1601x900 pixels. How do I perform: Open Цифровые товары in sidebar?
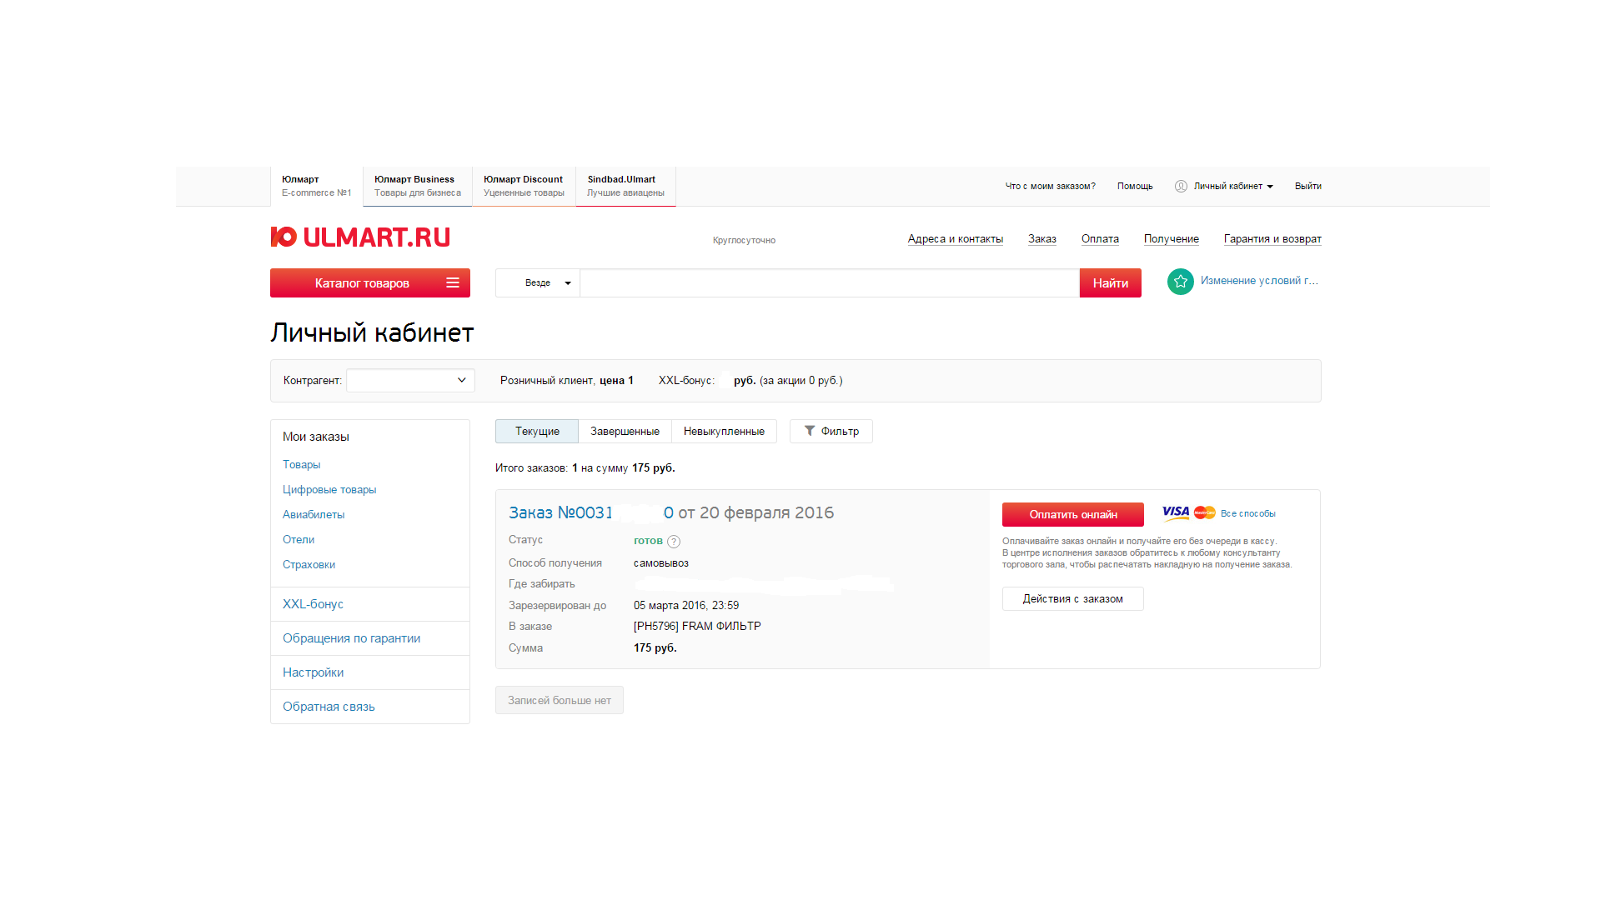click(x=329, y=489)
